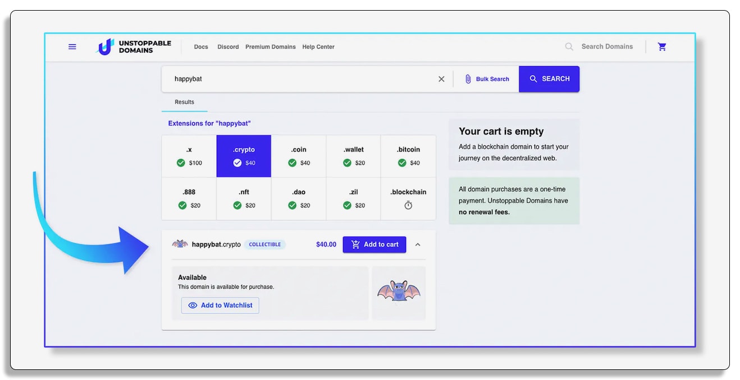
Task: Select the .coin extension tile
Action: click(x=299, y=156)
